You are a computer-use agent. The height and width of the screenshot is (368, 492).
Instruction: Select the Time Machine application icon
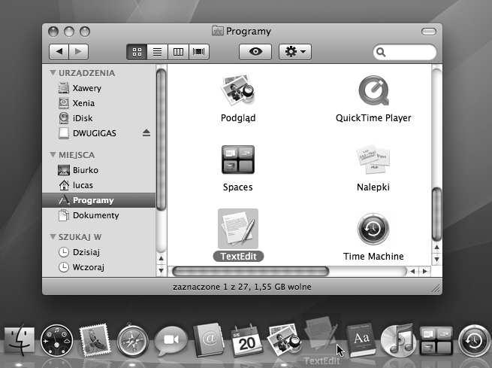(373, 229)
